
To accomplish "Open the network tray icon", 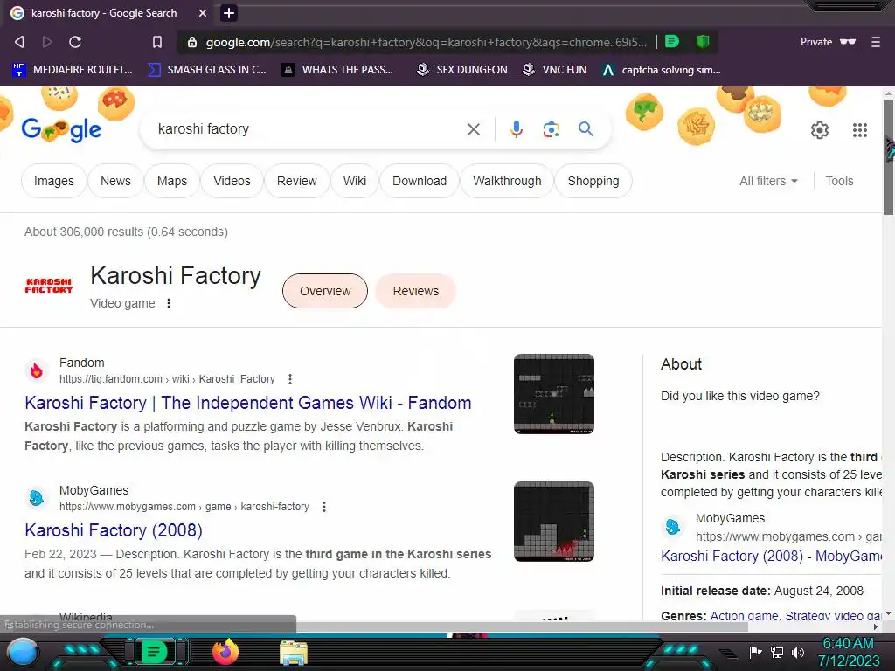I will pos(777,652).
